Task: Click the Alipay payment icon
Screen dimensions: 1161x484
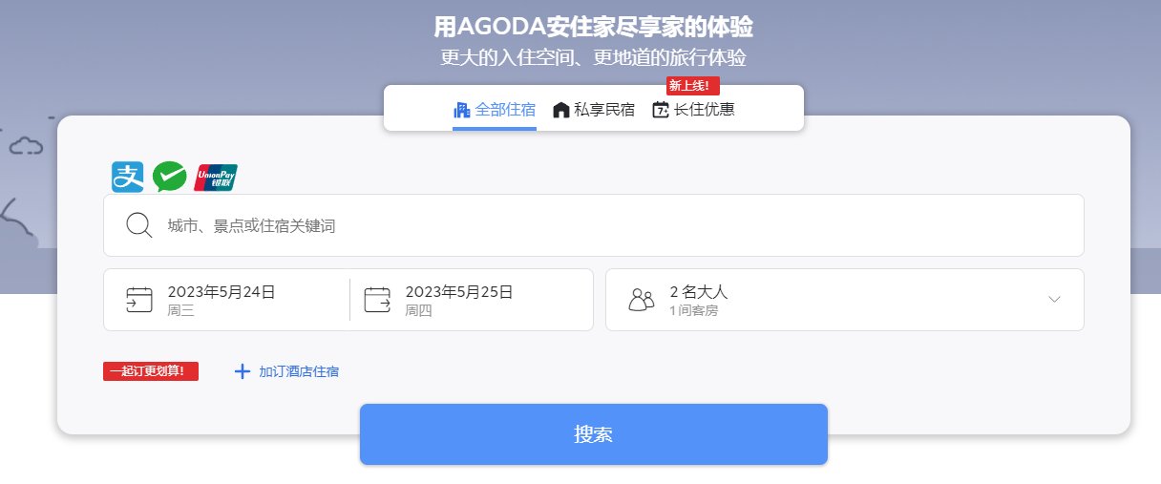Action: pos(128,177)
